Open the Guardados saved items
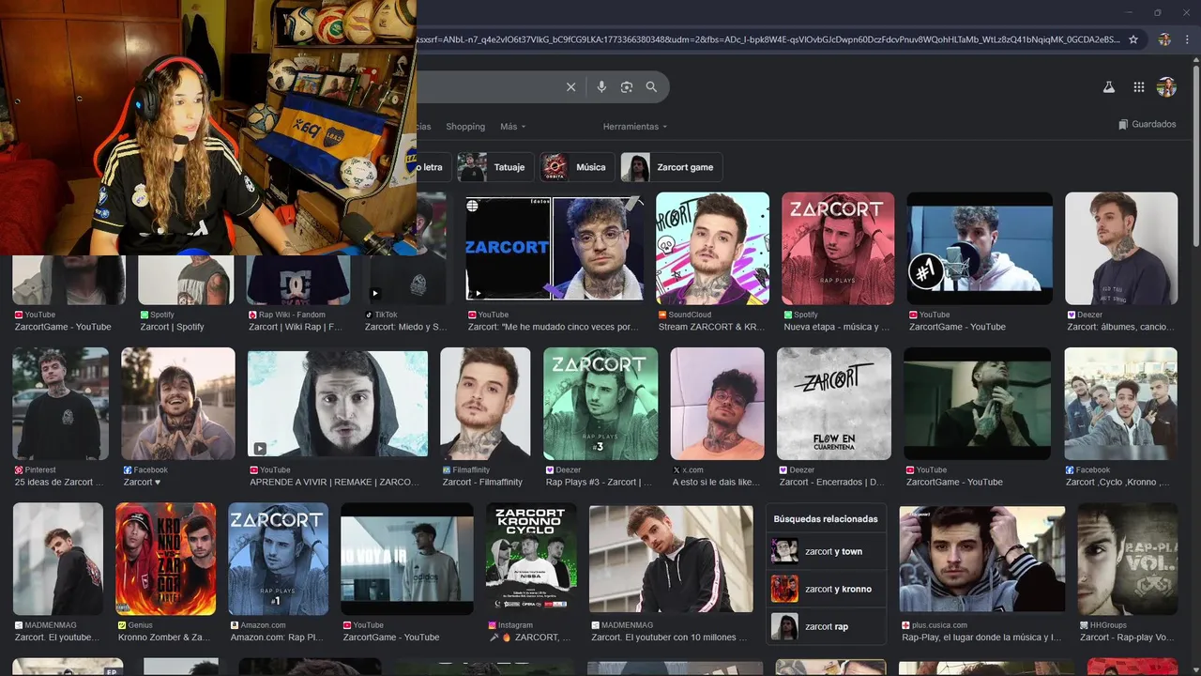Image resolution: width=1201 pixels, height=676 pixels. coord(1147,124)
